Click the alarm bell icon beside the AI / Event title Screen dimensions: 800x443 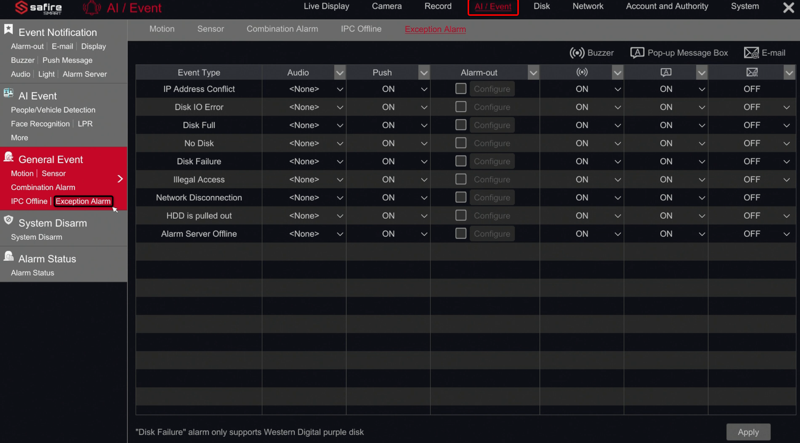click(x=92, y=8)
